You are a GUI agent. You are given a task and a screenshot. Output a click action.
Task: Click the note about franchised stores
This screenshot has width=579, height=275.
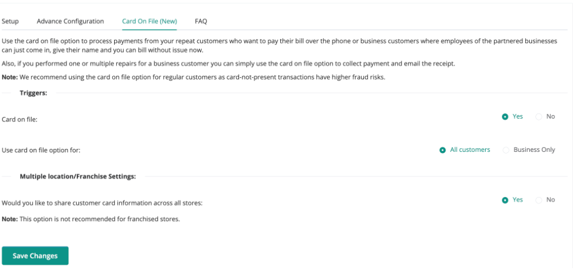[x=91, y=219]
